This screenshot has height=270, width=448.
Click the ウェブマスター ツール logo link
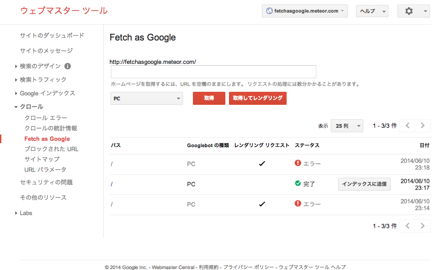[64, 11]
